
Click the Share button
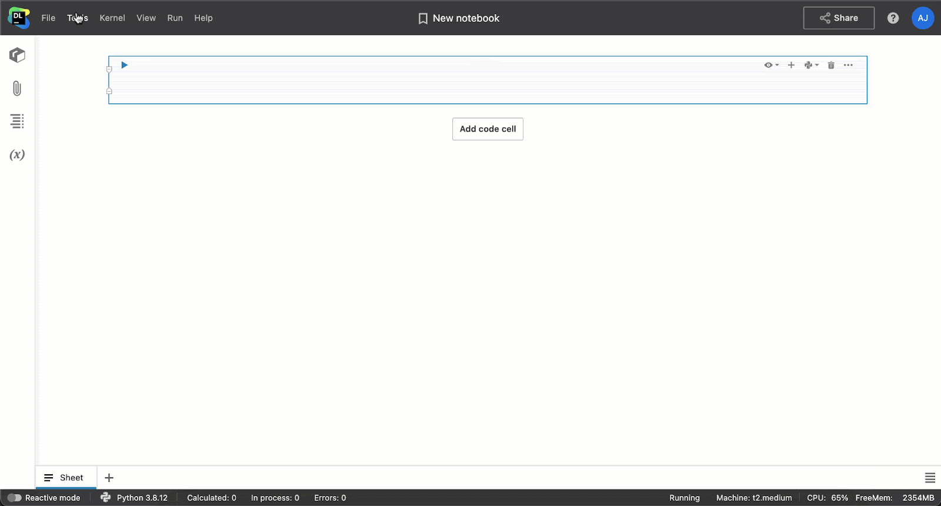tap(839, 18)
